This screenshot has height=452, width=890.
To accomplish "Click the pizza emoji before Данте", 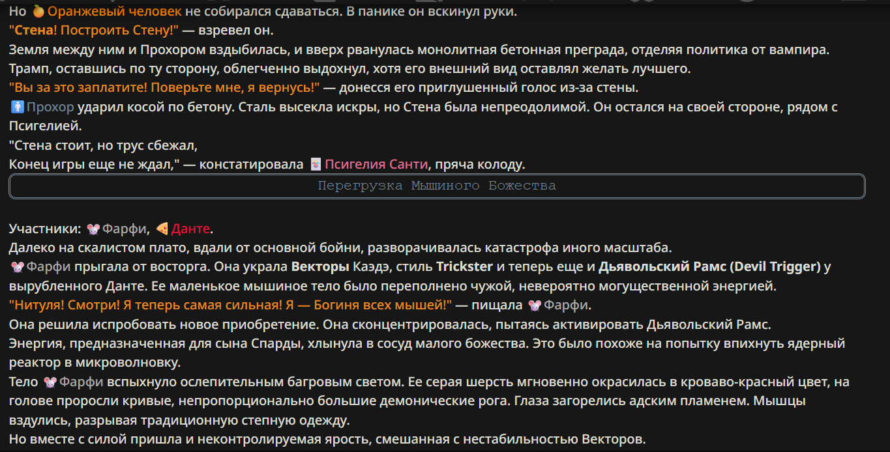I will [x=162, y=229].
